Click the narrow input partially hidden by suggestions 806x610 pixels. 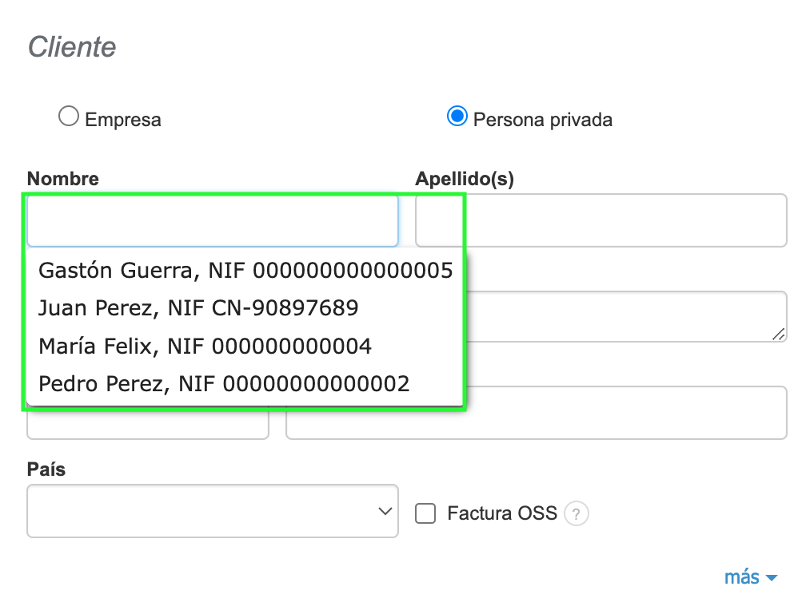[147, 425]
